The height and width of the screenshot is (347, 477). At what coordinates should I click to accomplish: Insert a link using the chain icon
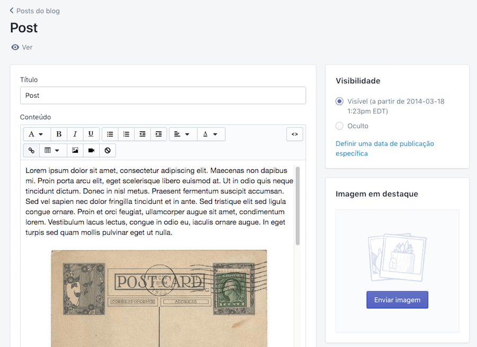[31, 150]
